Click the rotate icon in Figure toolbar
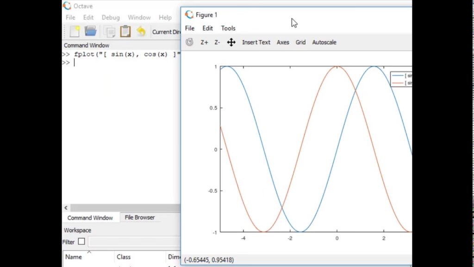Viewport: 474px width, 267px height. coord(190,42)
